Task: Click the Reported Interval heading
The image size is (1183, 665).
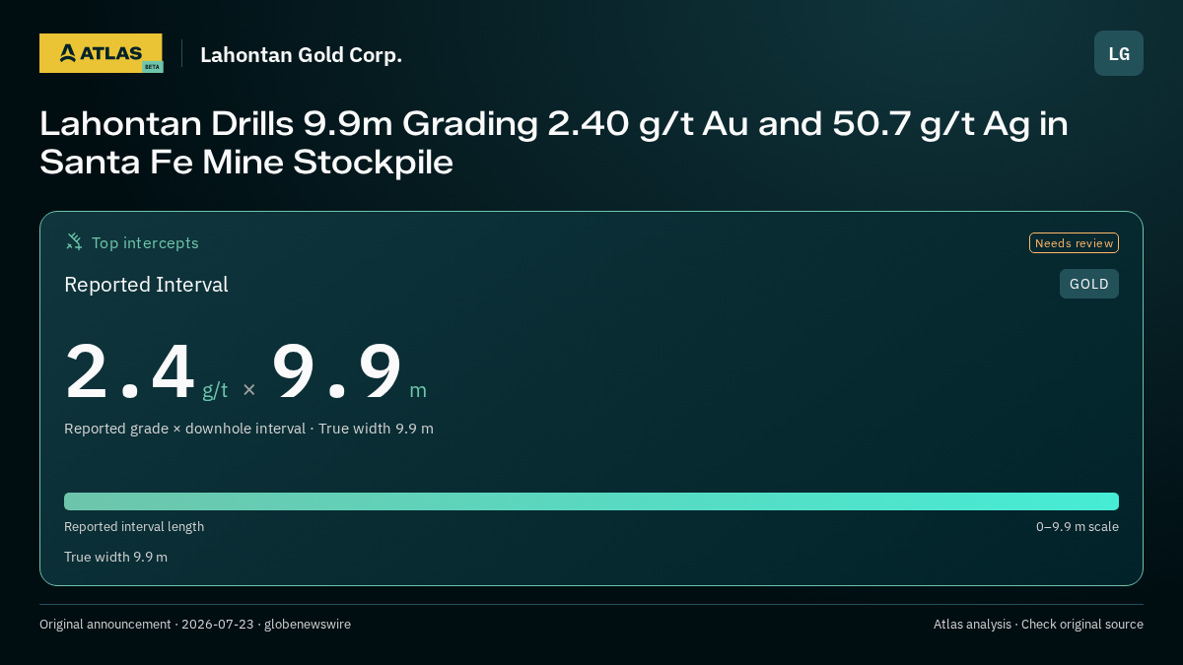Action: click(x=146, y=285)
